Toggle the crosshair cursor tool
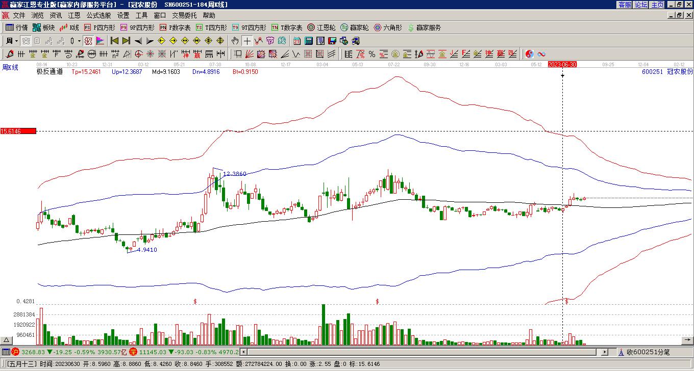Viewport: 694px width, 371px height. [247, 41]
